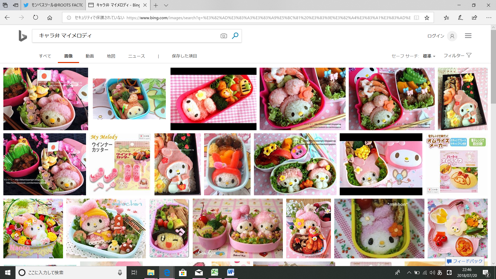
Task: Expand the フィルター filter options
Action: [457, 56]
